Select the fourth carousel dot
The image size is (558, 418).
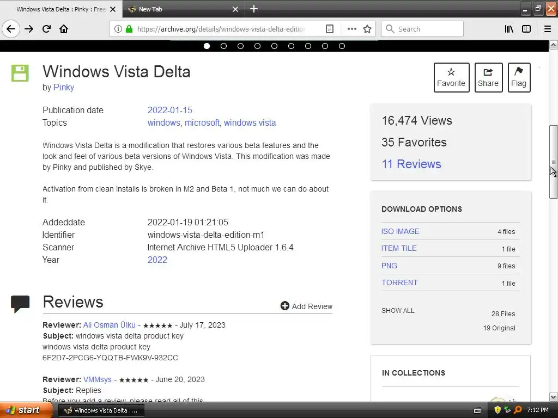click(257, 46)
